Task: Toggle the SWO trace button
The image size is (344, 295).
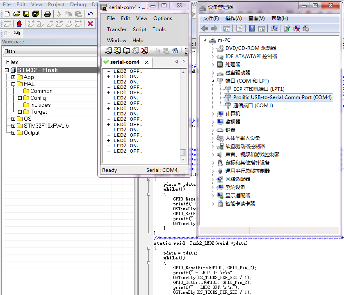Action: (17, 33)
